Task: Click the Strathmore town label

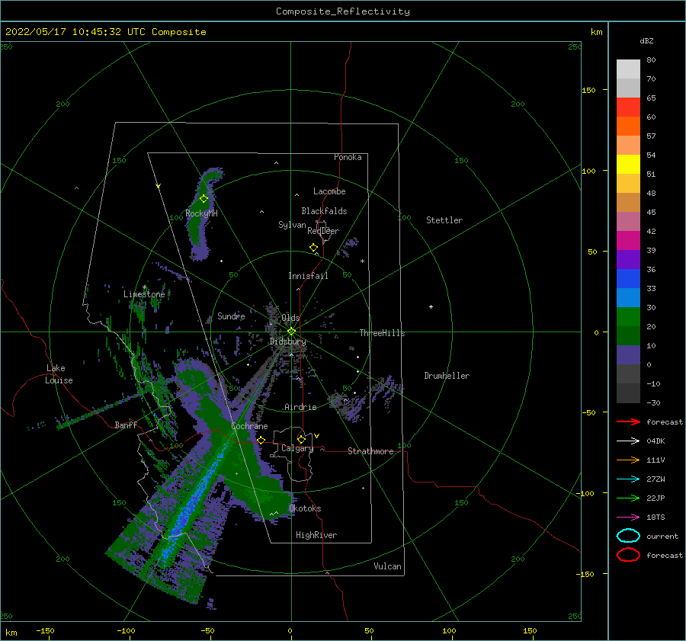Action: (370, 451)
